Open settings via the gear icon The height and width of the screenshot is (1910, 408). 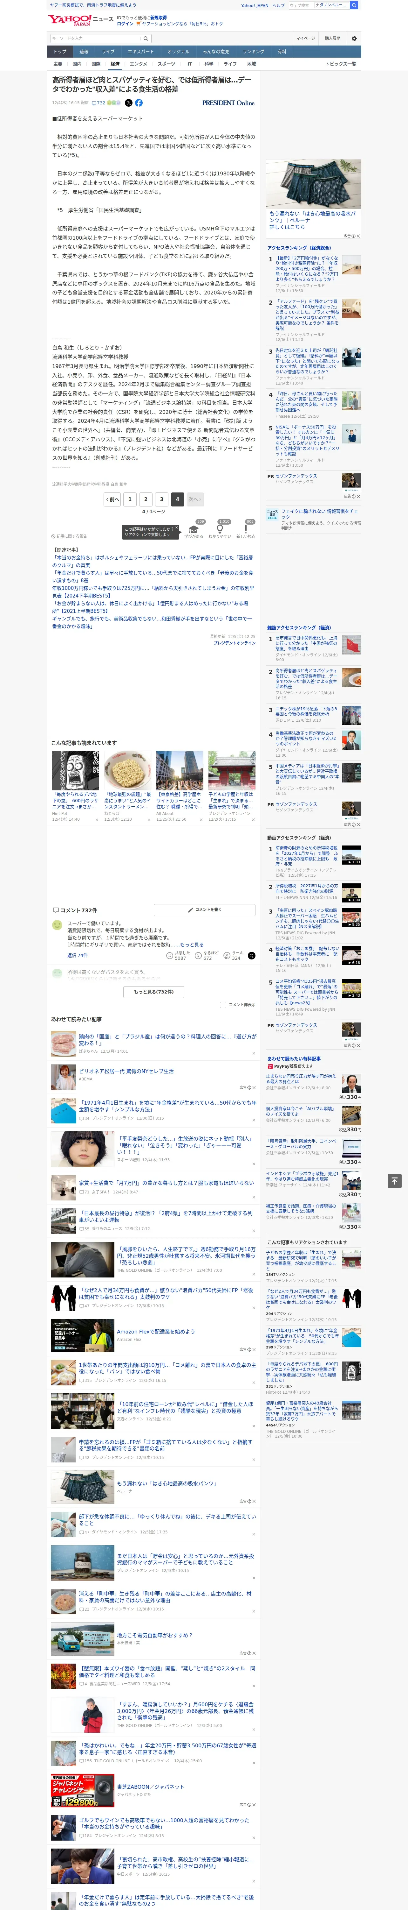354,39
